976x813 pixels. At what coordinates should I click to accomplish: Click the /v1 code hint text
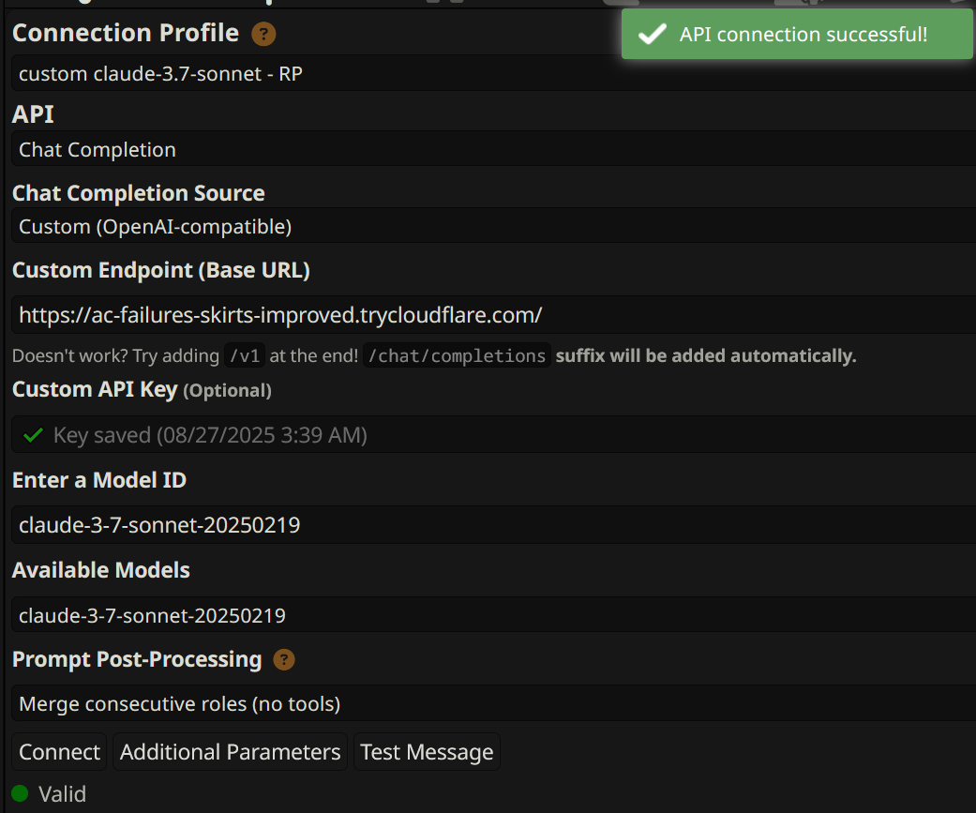(x=245, y=356)
